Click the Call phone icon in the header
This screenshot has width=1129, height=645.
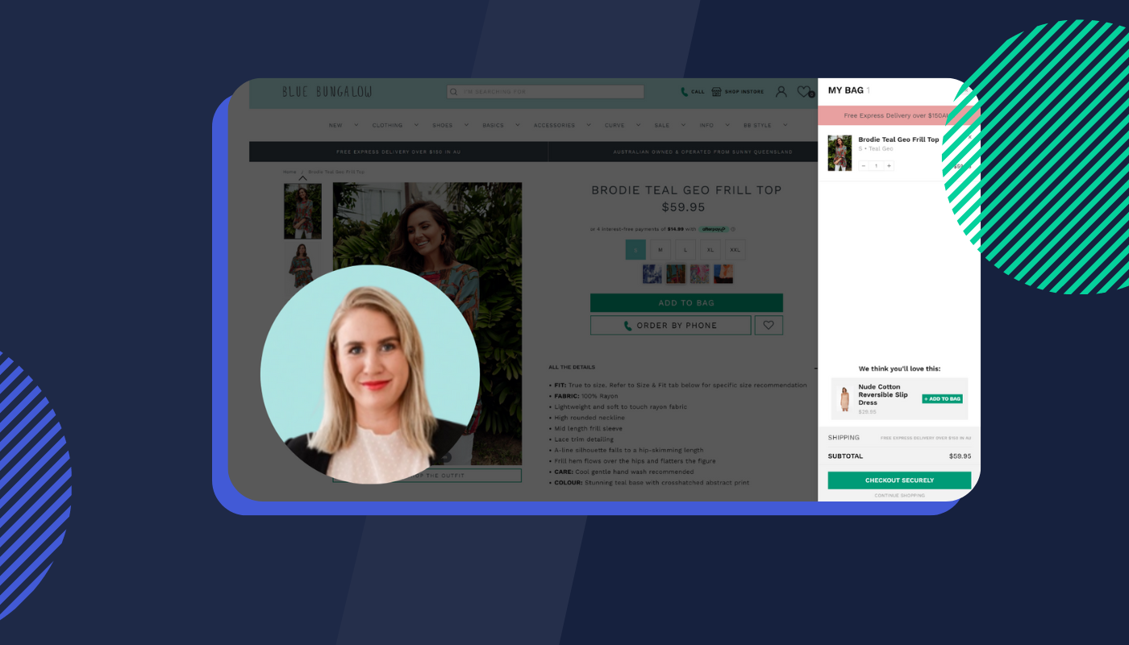(685, 91)
